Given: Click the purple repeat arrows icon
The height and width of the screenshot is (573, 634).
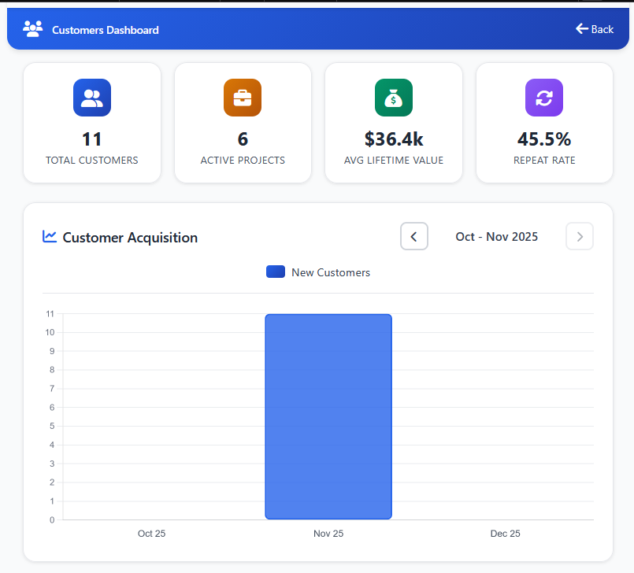Looking at the screenshot, I should tap(543, 97).
